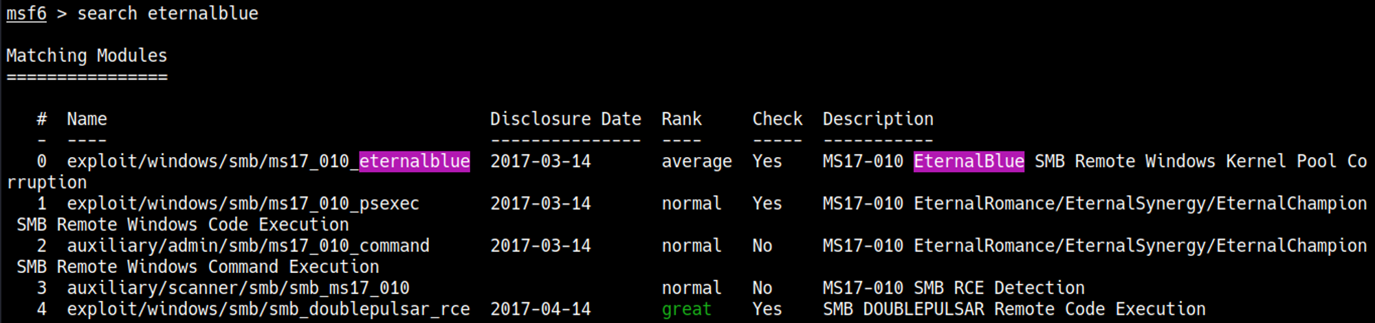Click the smb_doublepulsar_rce module path
This screenshot has height=323, width=1375.
(268, 309)
